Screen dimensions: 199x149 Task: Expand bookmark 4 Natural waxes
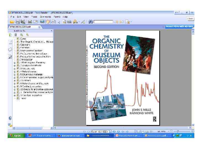15,72
